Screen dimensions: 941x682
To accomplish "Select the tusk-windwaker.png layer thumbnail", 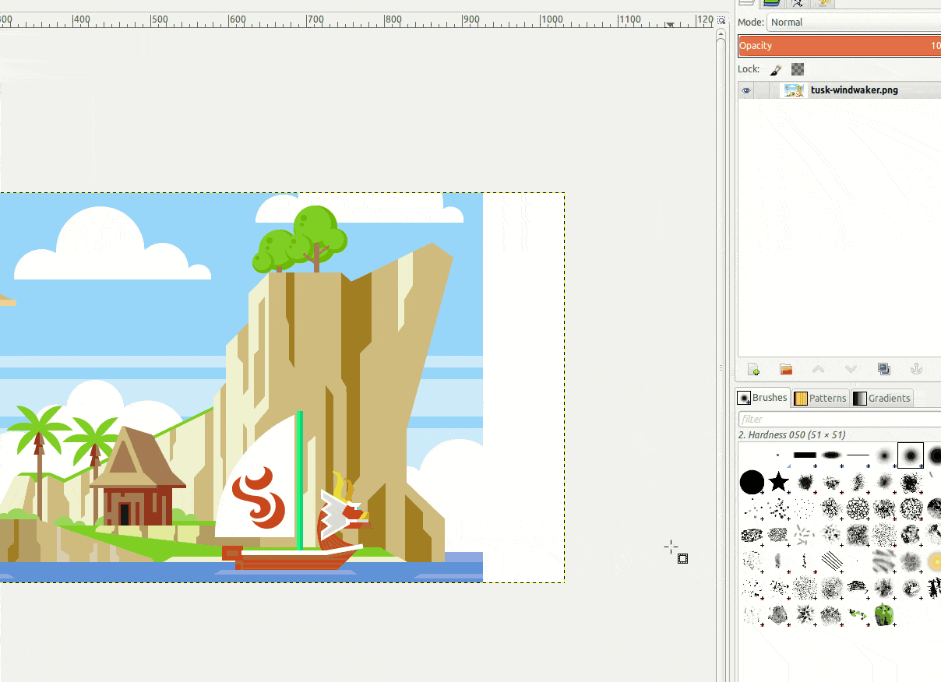I will (794, 90).
